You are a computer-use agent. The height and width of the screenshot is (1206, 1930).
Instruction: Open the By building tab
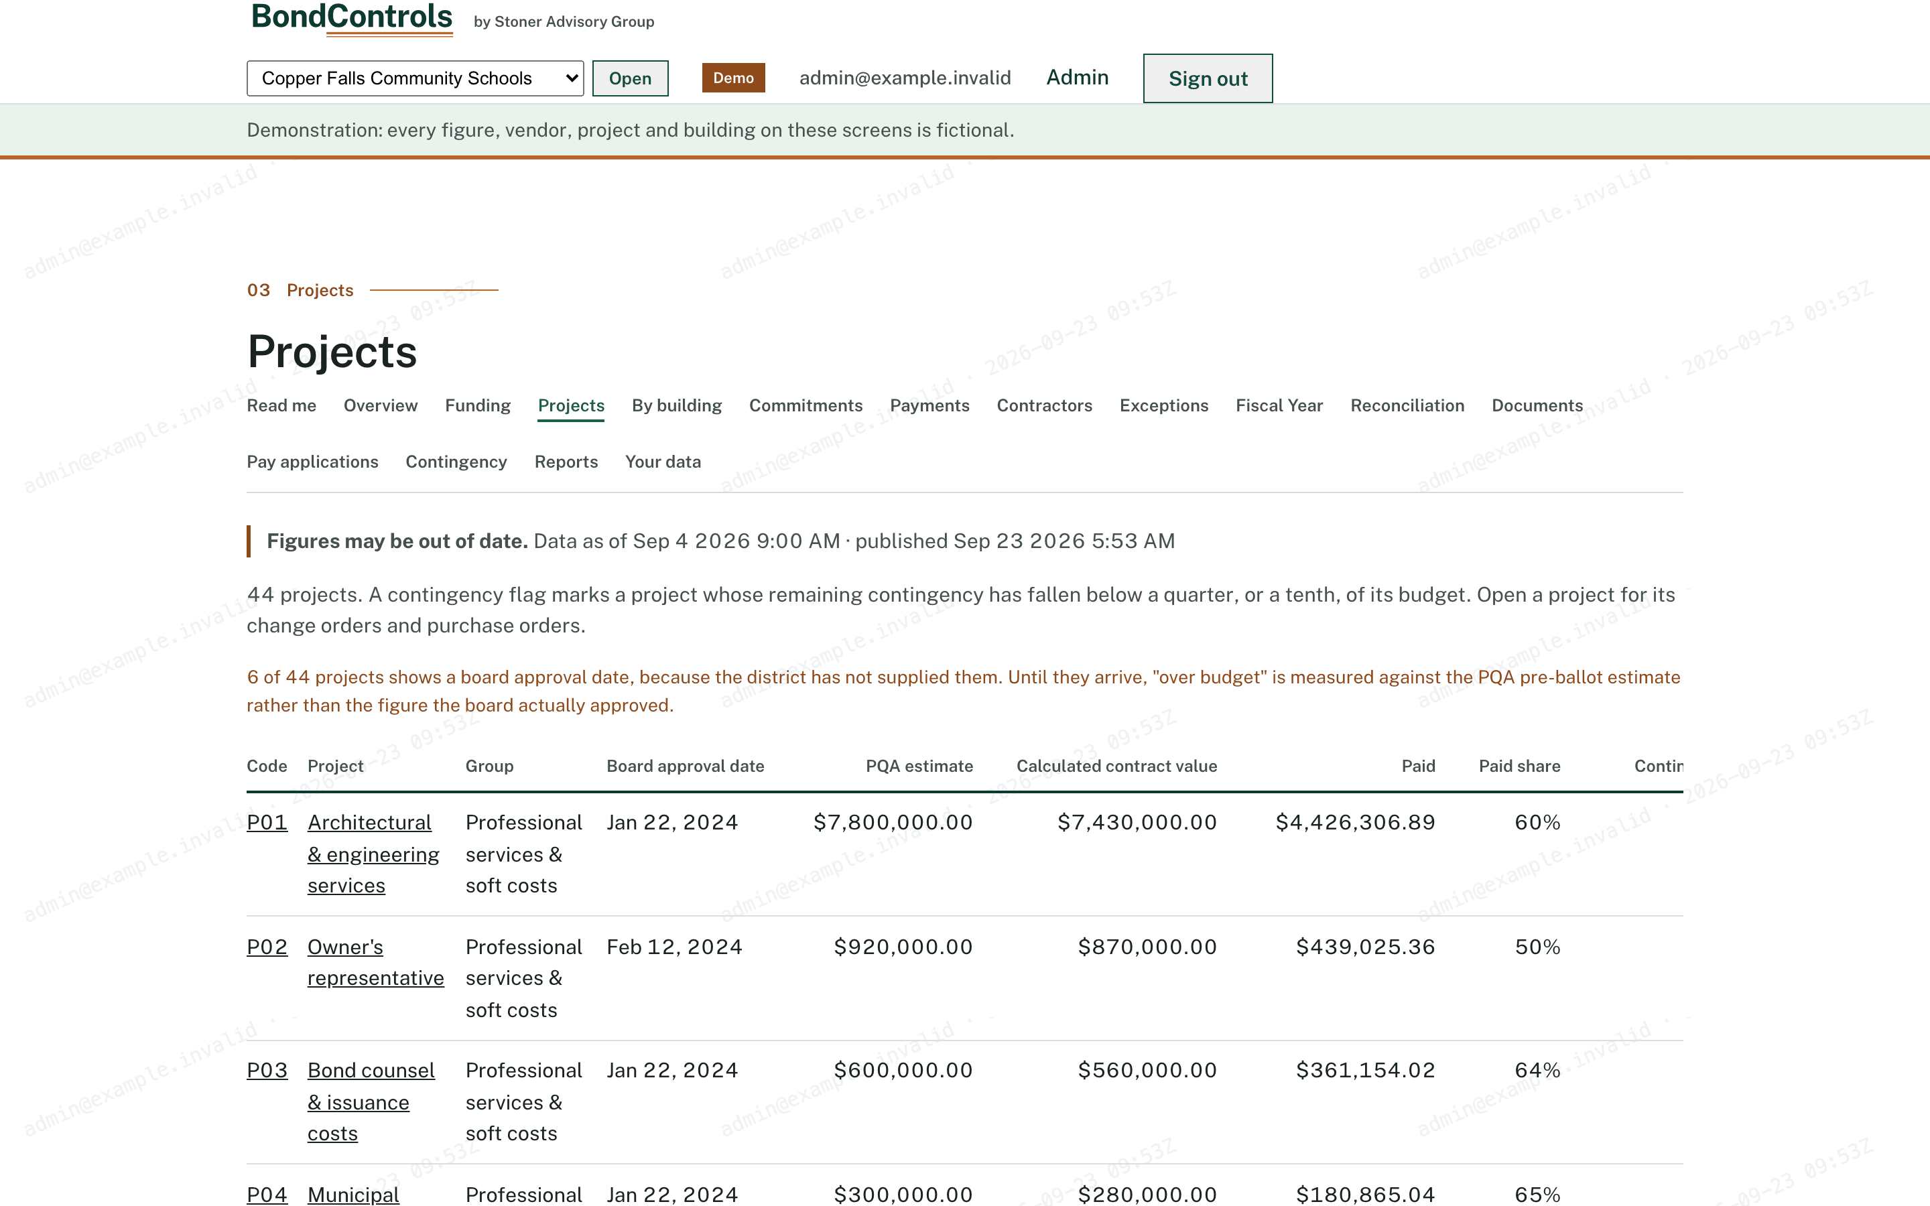[x=676, y=405]
